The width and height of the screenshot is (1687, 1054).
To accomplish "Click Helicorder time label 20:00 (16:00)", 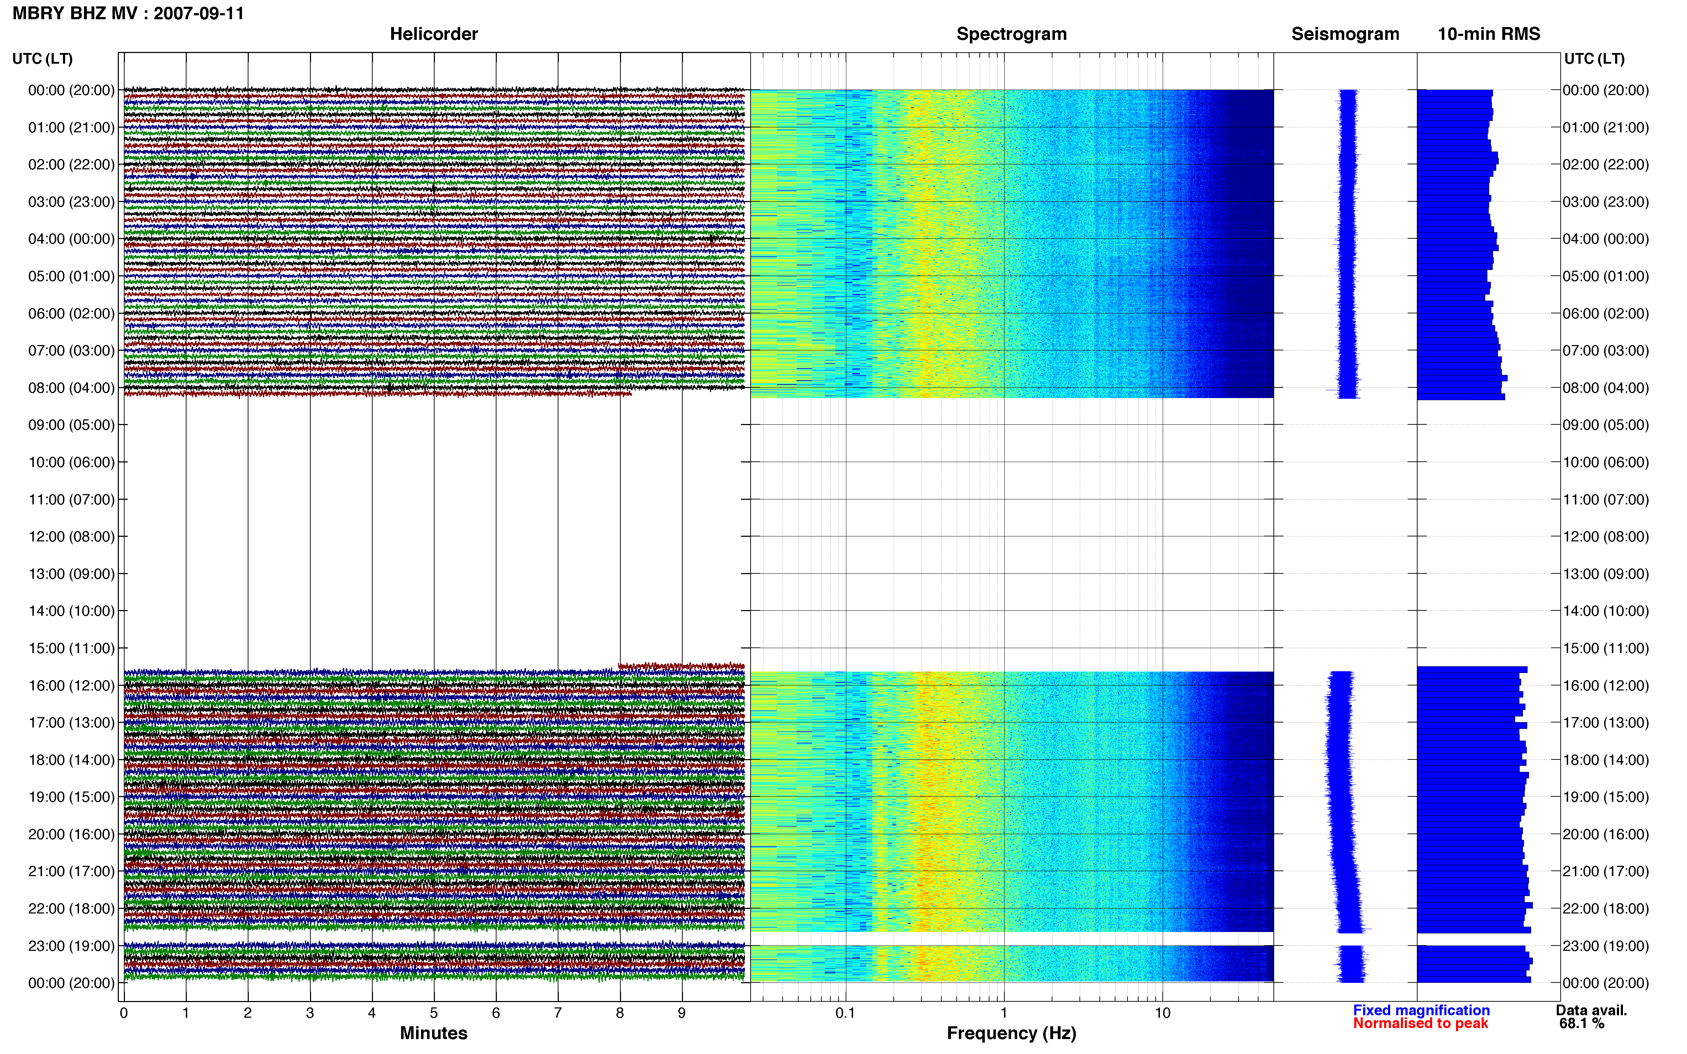I will coord(71,835).
